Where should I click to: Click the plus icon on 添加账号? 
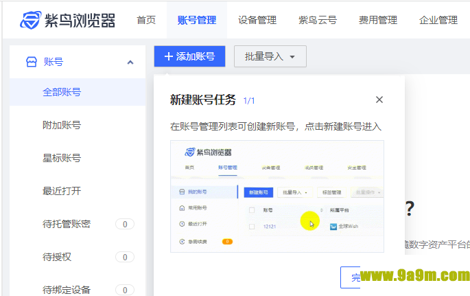point(169,56)
